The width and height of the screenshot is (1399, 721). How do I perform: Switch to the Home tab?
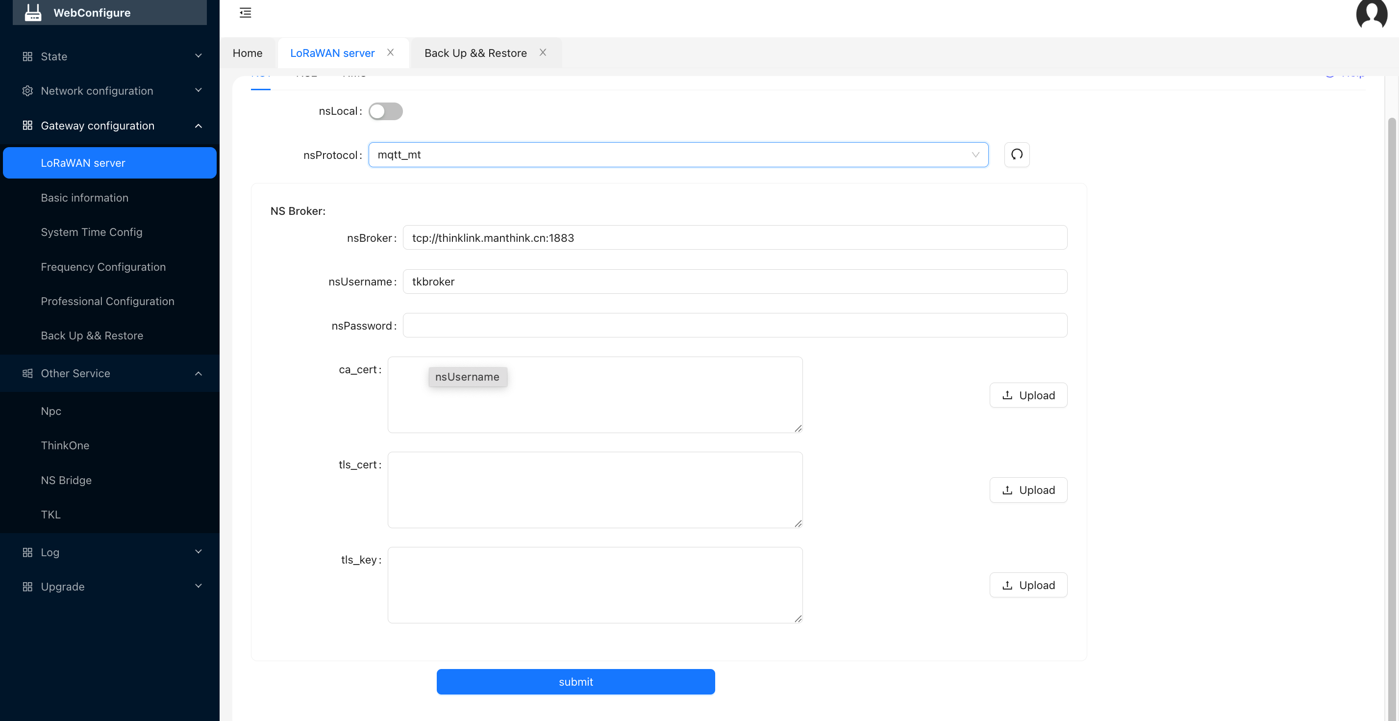point(248,53)
